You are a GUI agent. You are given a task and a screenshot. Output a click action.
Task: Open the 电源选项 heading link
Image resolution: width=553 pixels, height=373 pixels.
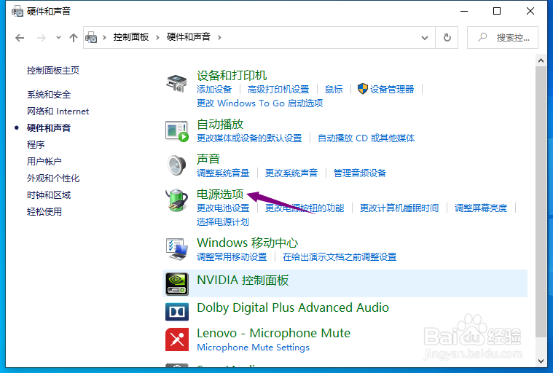point(220,194)
